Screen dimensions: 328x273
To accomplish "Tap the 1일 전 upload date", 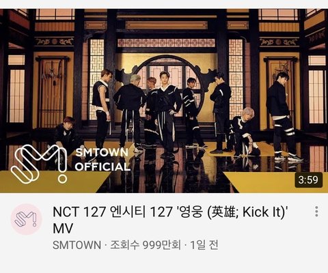I will [204, 245].
